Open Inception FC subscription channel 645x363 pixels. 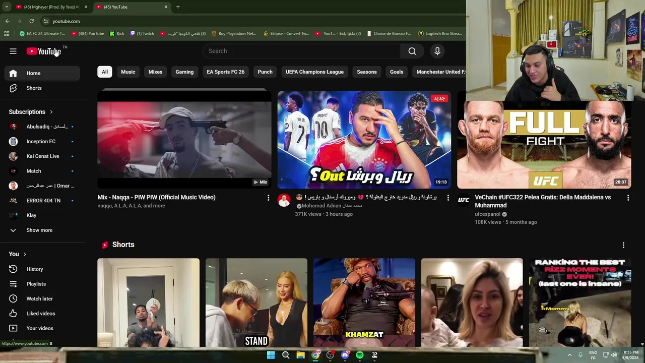pyautogui.click(x=42, y=142)
